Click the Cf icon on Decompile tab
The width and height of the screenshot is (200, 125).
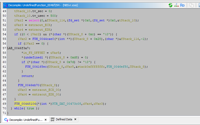6,120
